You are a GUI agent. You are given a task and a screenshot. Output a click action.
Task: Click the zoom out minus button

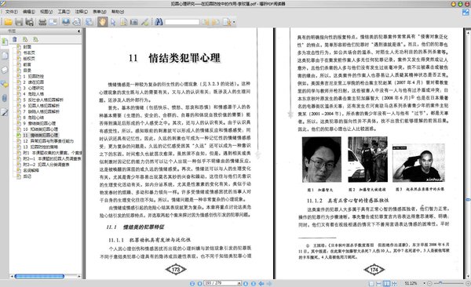(430, 283)
